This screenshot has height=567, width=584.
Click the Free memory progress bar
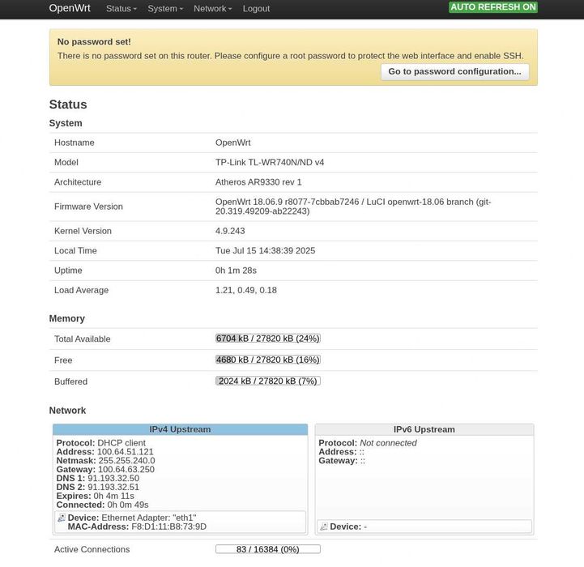click(268, 360)
